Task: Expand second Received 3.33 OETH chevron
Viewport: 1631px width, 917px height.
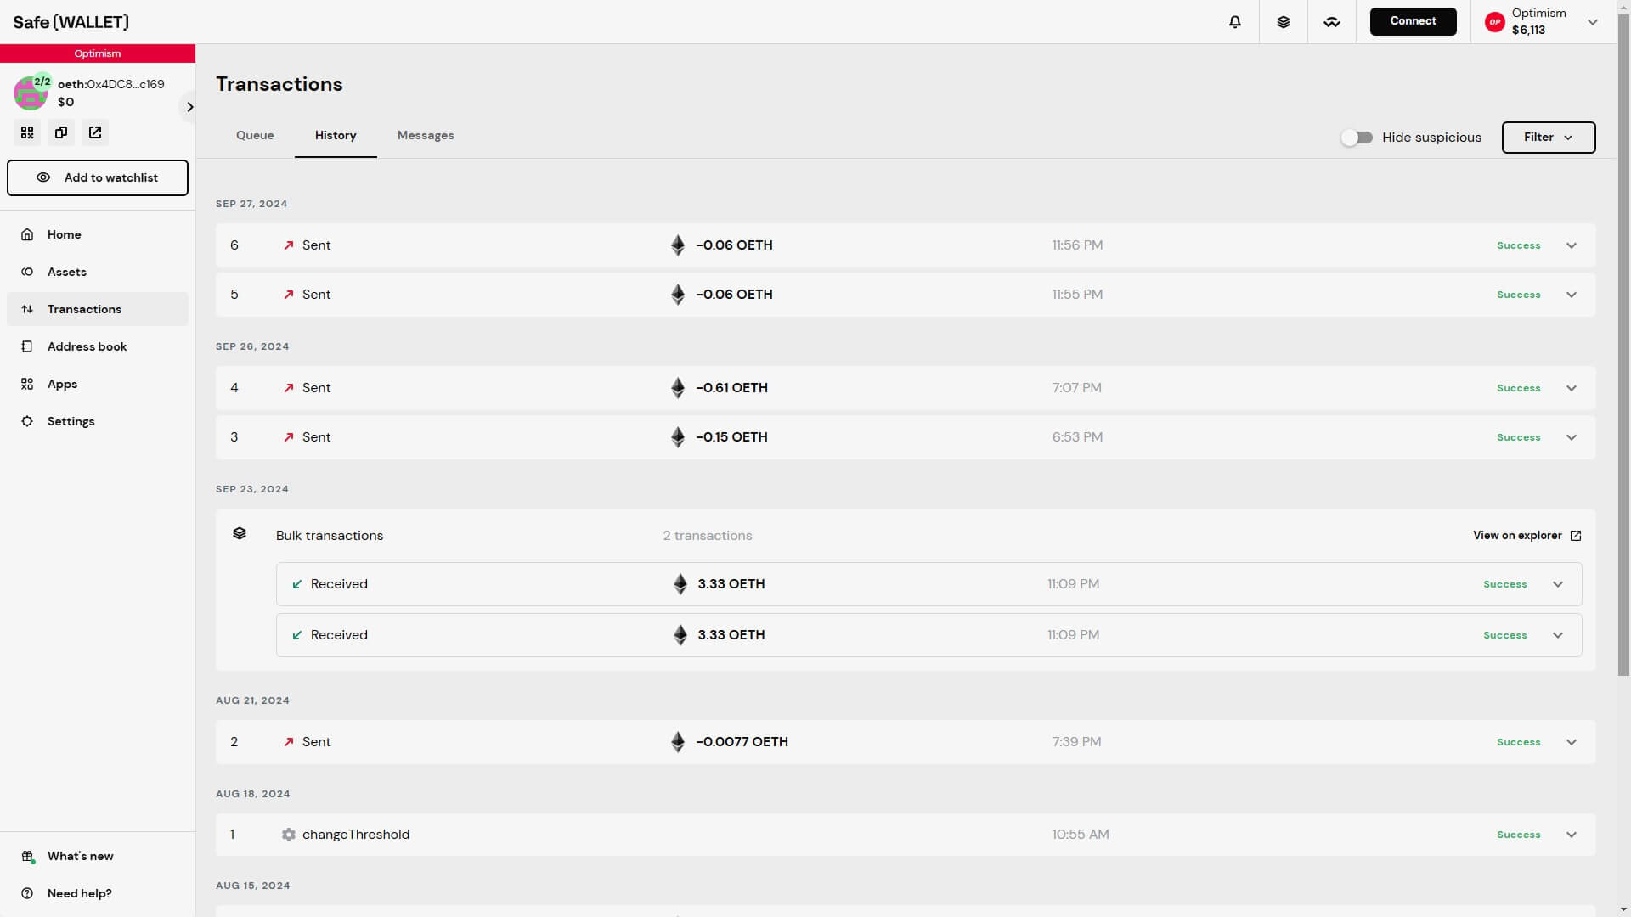Action: (x=1558, y=635)
